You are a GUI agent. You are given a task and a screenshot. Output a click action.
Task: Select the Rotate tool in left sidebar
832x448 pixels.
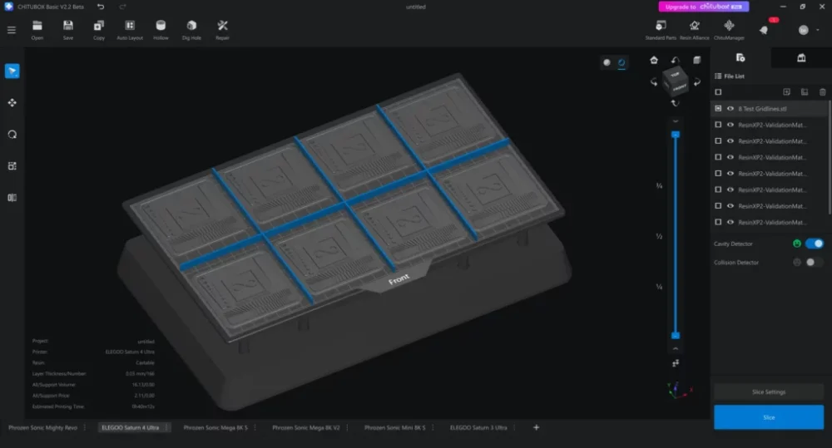(x=12, y=134)
